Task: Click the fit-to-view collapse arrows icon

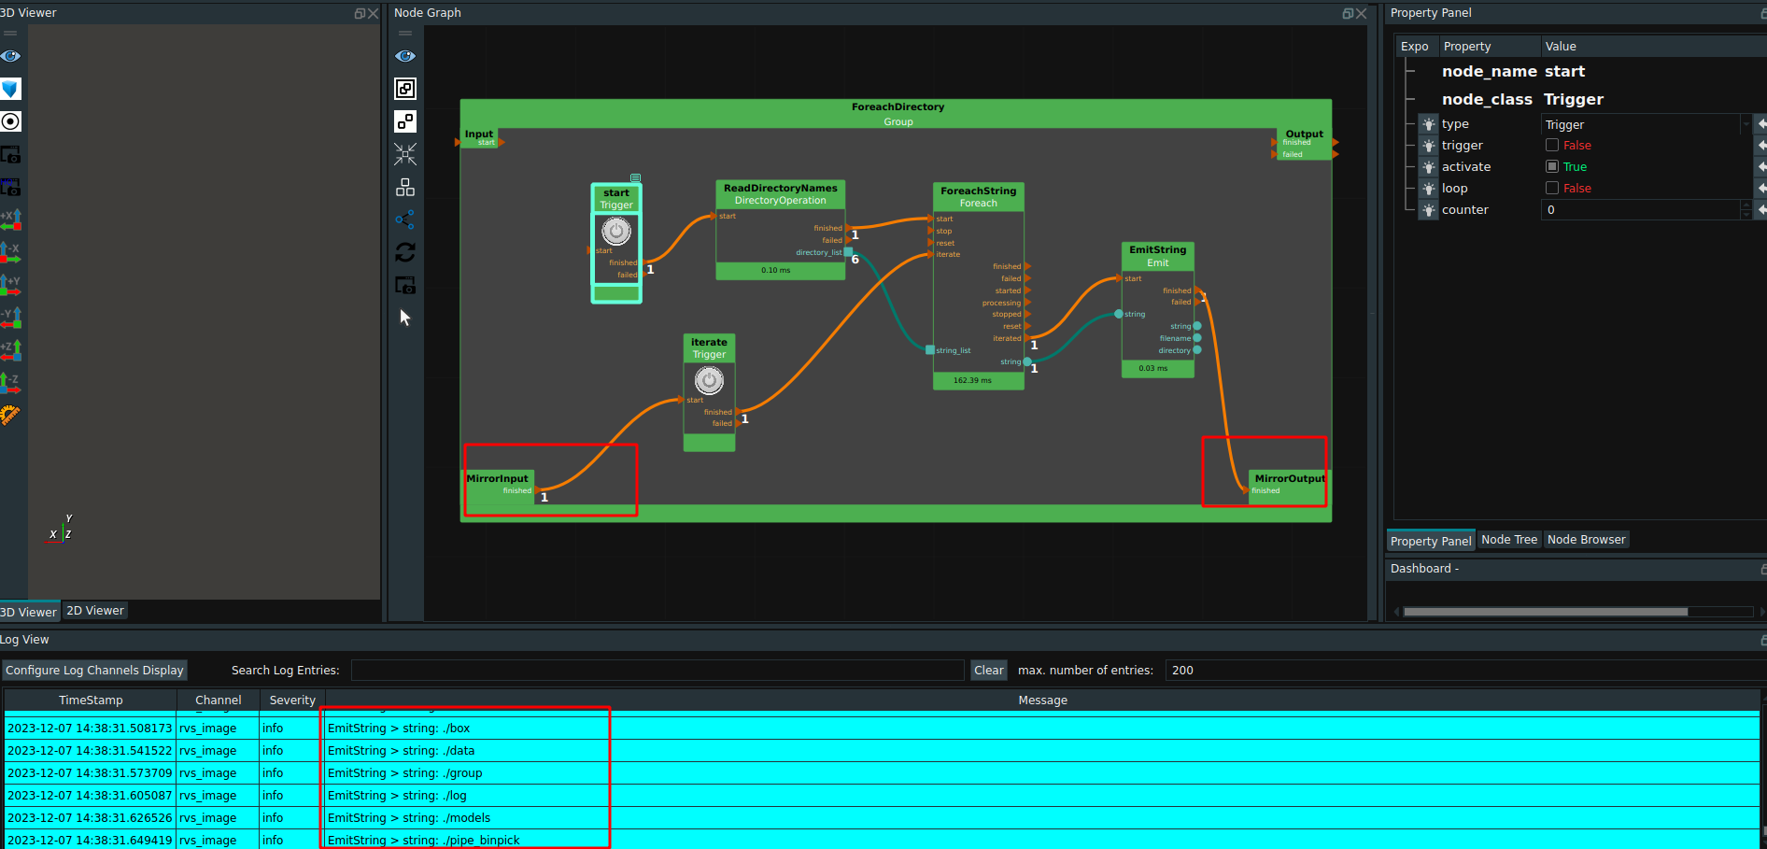Action: click(405, 154)
